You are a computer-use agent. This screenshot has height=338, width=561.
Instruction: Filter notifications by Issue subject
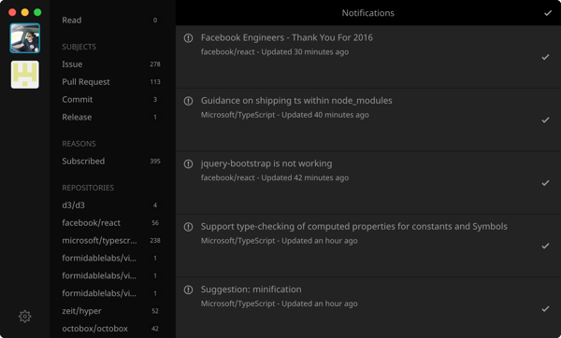coord(111,64)
